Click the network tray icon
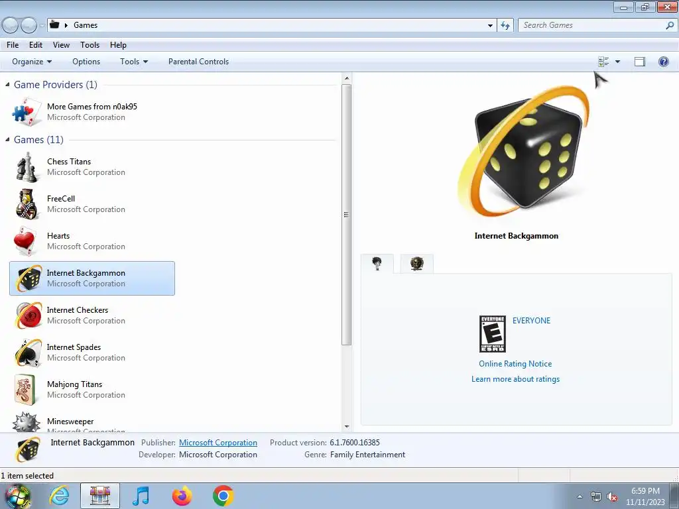 tap(596, 497)
